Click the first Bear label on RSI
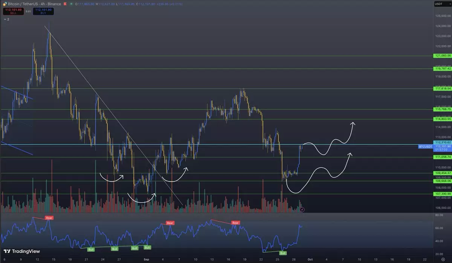 point(49,218)
